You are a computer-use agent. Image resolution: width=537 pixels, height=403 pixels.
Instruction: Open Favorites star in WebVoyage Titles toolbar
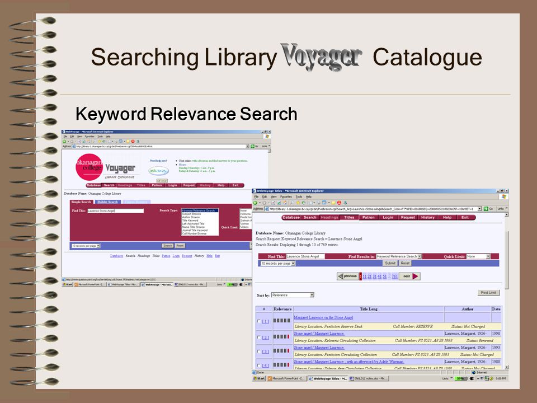point(298,203)
